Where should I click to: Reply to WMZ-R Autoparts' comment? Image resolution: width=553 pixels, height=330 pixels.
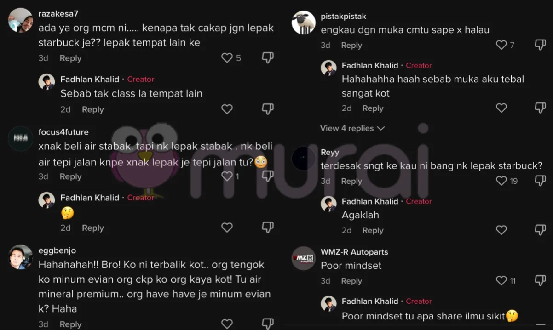pyautogui.click(x=351, y=281)
